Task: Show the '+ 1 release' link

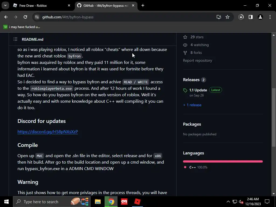Action: 192,105
